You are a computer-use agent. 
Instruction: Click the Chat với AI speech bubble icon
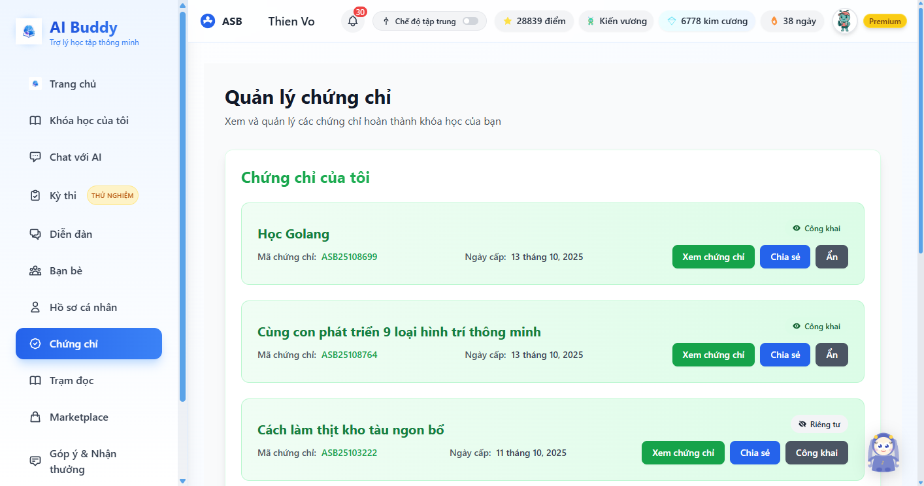(x=35, y=157)
